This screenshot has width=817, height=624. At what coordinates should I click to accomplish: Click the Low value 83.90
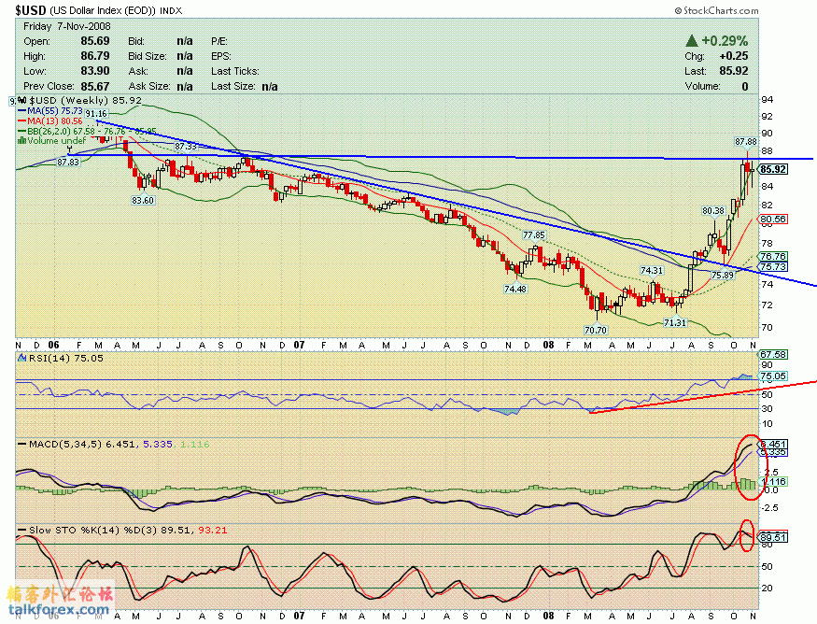[x=95, y=71]
